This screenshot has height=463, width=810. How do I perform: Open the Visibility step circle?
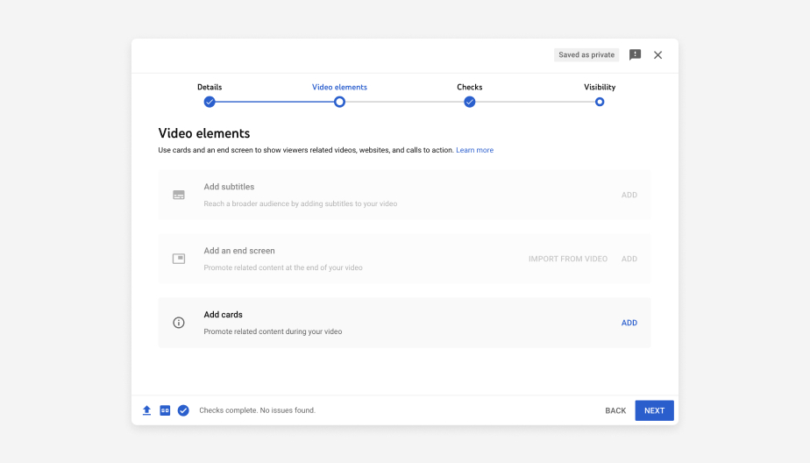click(x=600, y=102)
